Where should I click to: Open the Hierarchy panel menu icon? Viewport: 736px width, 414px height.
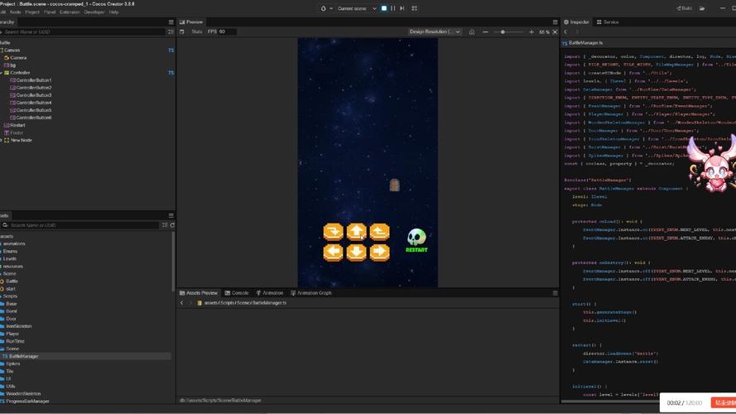171,22
